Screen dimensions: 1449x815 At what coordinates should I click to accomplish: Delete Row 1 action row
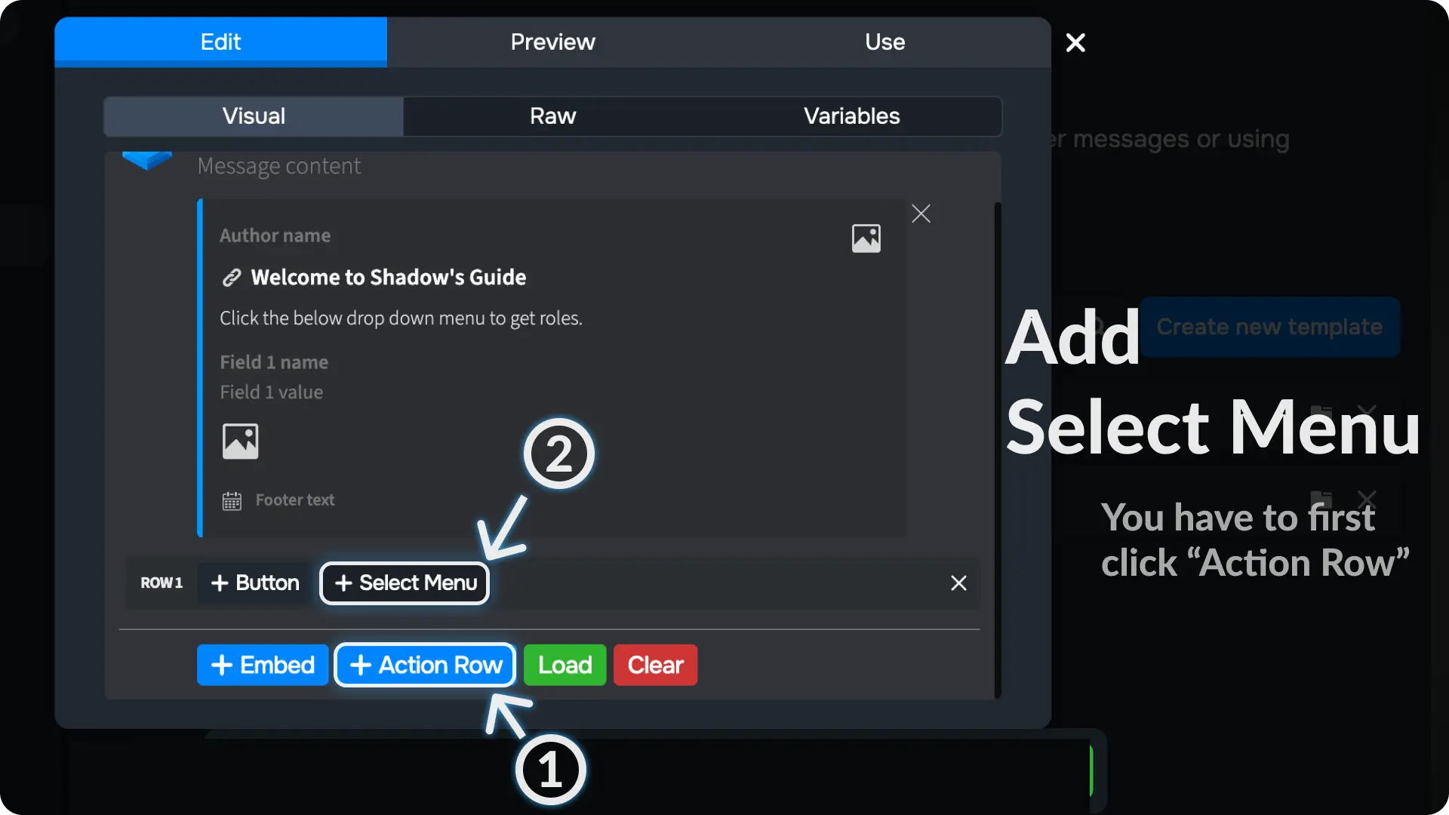coord(958,583)
